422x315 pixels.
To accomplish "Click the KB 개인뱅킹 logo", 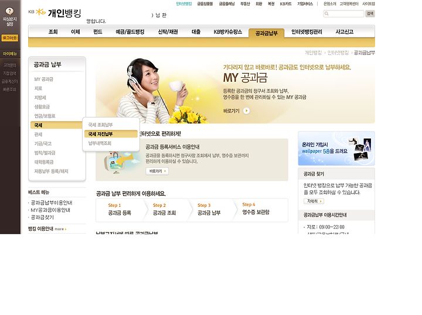I will [55, 13].
